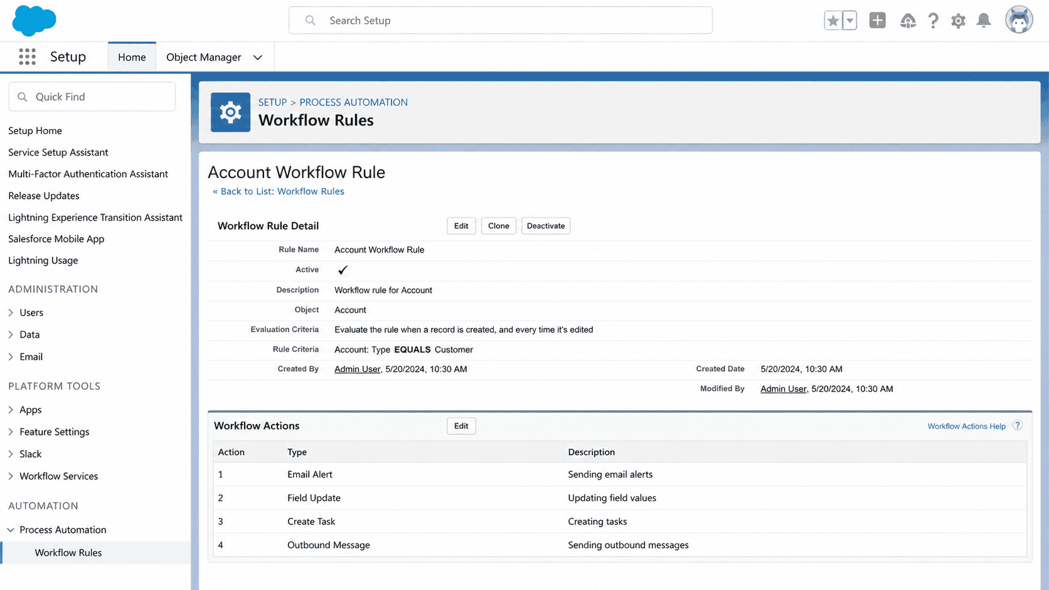Click the Quick Find search icon

pos(23,97)
